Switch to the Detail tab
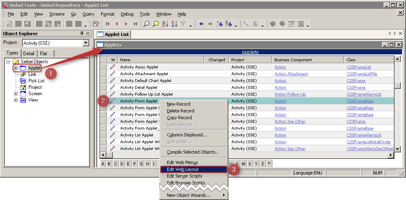The height and width of the screenshot is (200, 406). 28,53
